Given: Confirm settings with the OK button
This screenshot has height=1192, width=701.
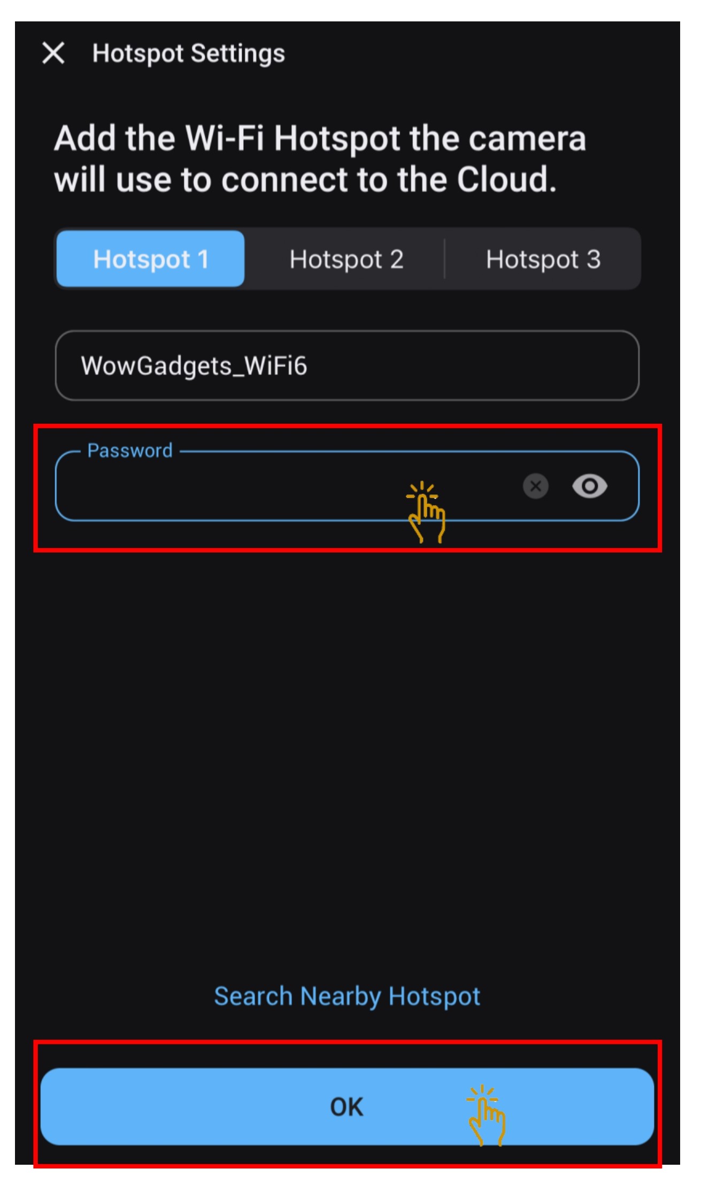Looking at the screenshot, I should 347,1106.
